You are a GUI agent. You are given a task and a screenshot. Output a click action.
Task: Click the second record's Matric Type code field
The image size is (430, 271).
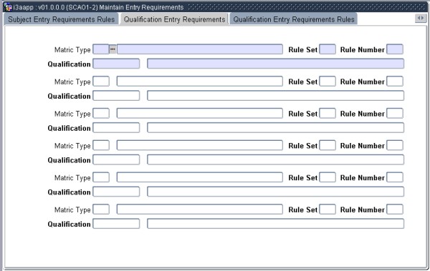(101, 82)
